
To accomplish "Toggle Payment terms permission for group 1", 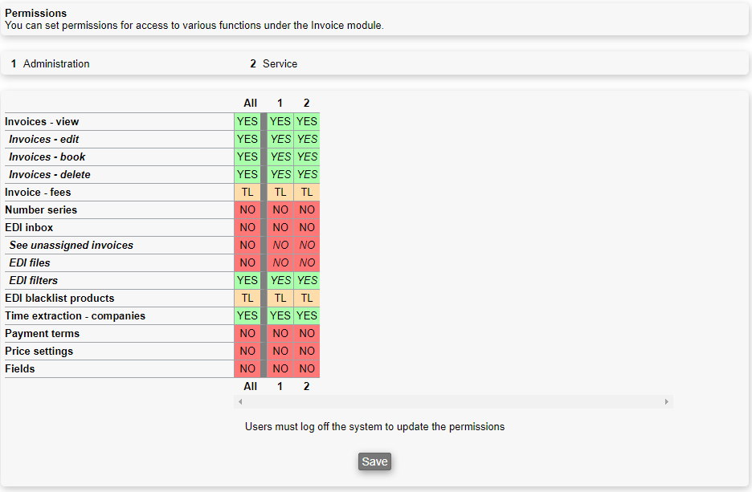I will point(280,334).
